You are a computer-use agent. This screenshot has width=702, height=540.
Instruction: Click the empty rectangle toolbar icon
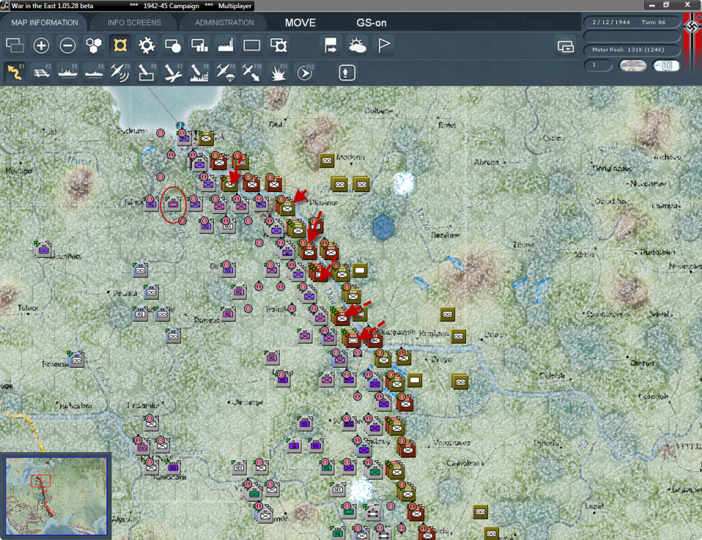252,45
